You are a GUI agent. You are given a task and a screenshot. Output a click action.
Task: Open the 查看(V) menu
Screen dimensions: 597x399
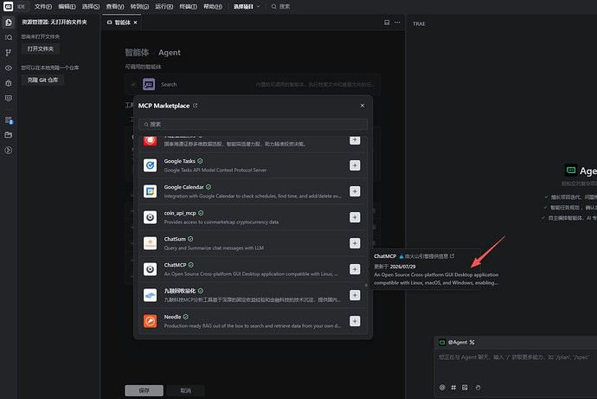[x=115, y=6]
